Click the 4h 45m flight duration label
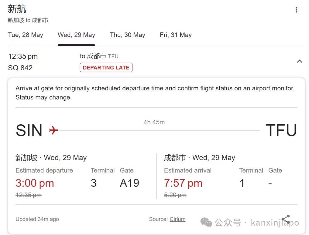The image size is (309, 235). tap(154, 122)
